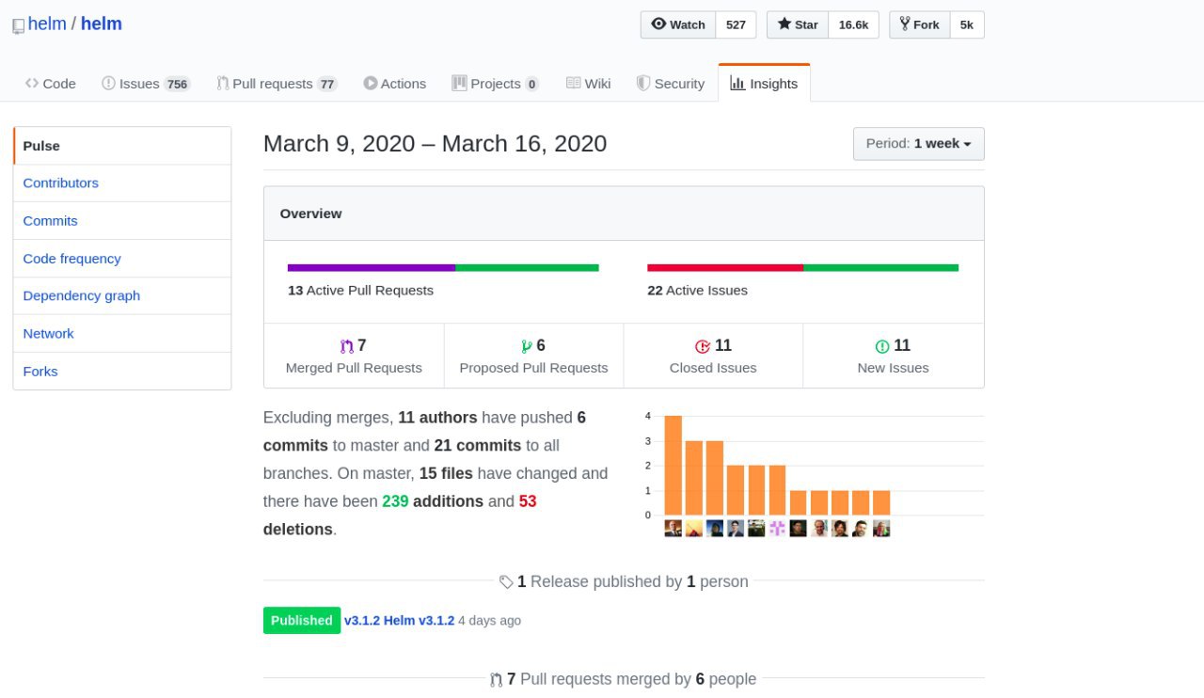Open Network in the sidebar
This screenshot has height=698, width=1204.
tap(122, 334)
